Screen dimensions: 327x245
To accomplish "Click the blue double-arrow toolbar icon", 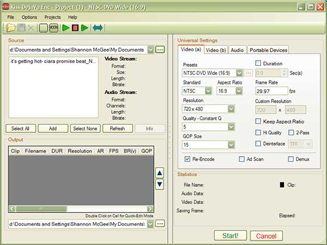I will pos(98,27).
